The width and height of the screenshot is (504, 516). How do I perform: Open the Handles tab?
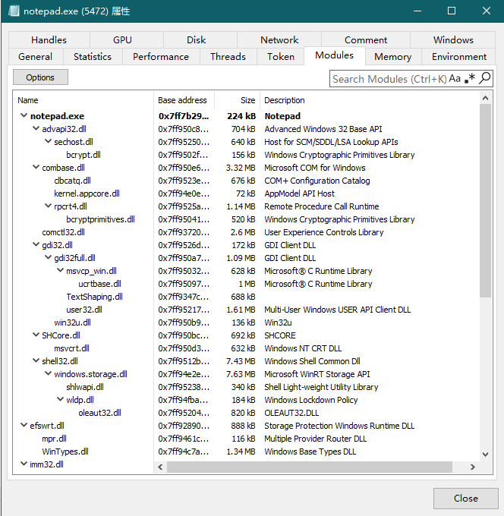pyautogui.click(x=49, y=40)
